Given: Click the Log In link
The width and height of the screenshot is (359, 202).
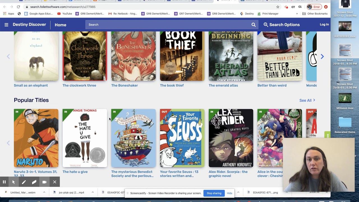Looking at the screenshot, I should [x=324, y=24].
